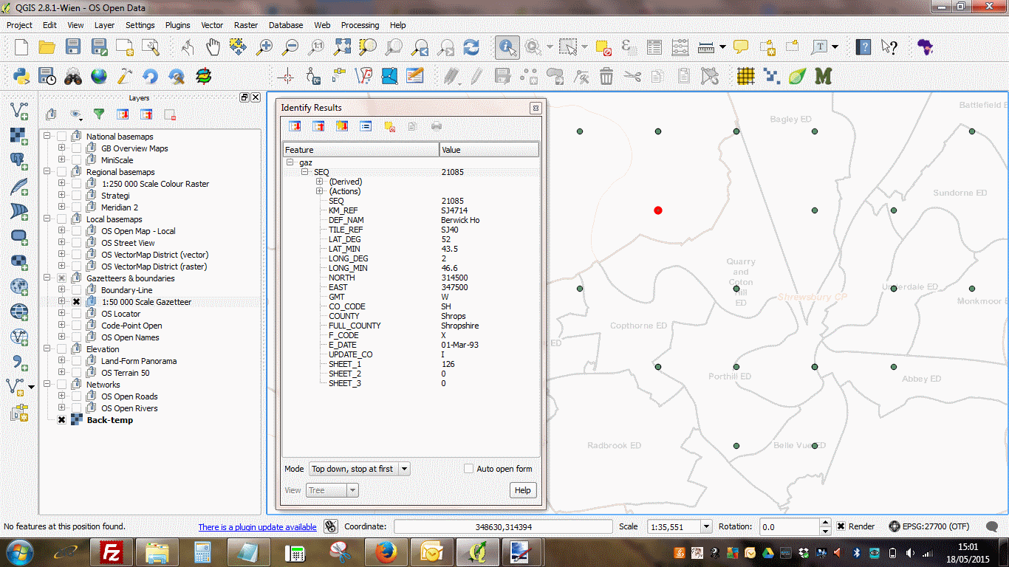
Task: Click the green M plugin icon
Action: click(823, 76)
